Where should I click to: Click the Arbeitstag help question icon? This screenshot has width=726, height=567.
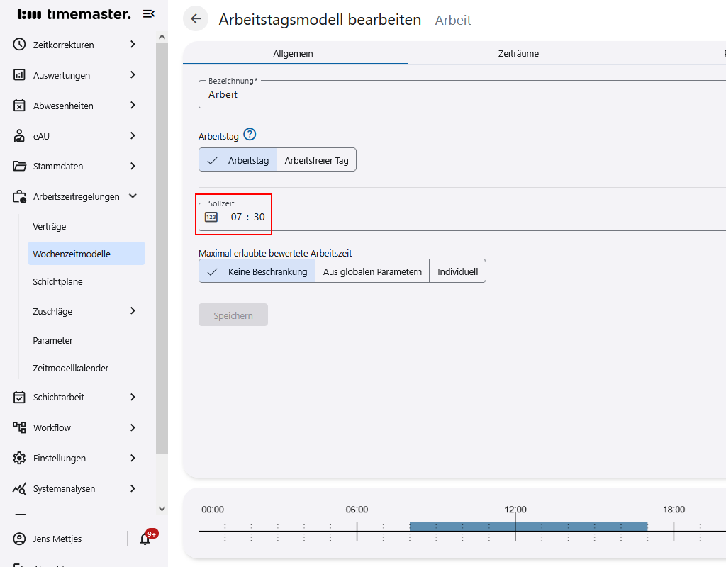[250, 135]
